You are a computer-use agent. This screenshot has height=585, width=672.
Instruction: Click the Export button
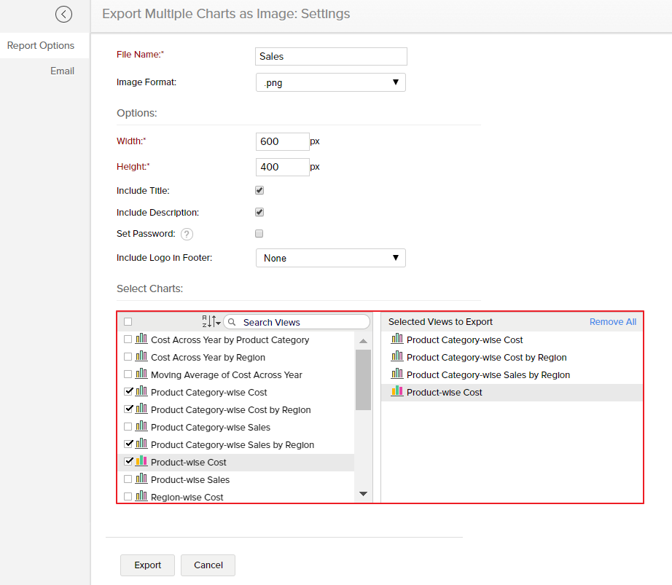click(x=147, y=565)
